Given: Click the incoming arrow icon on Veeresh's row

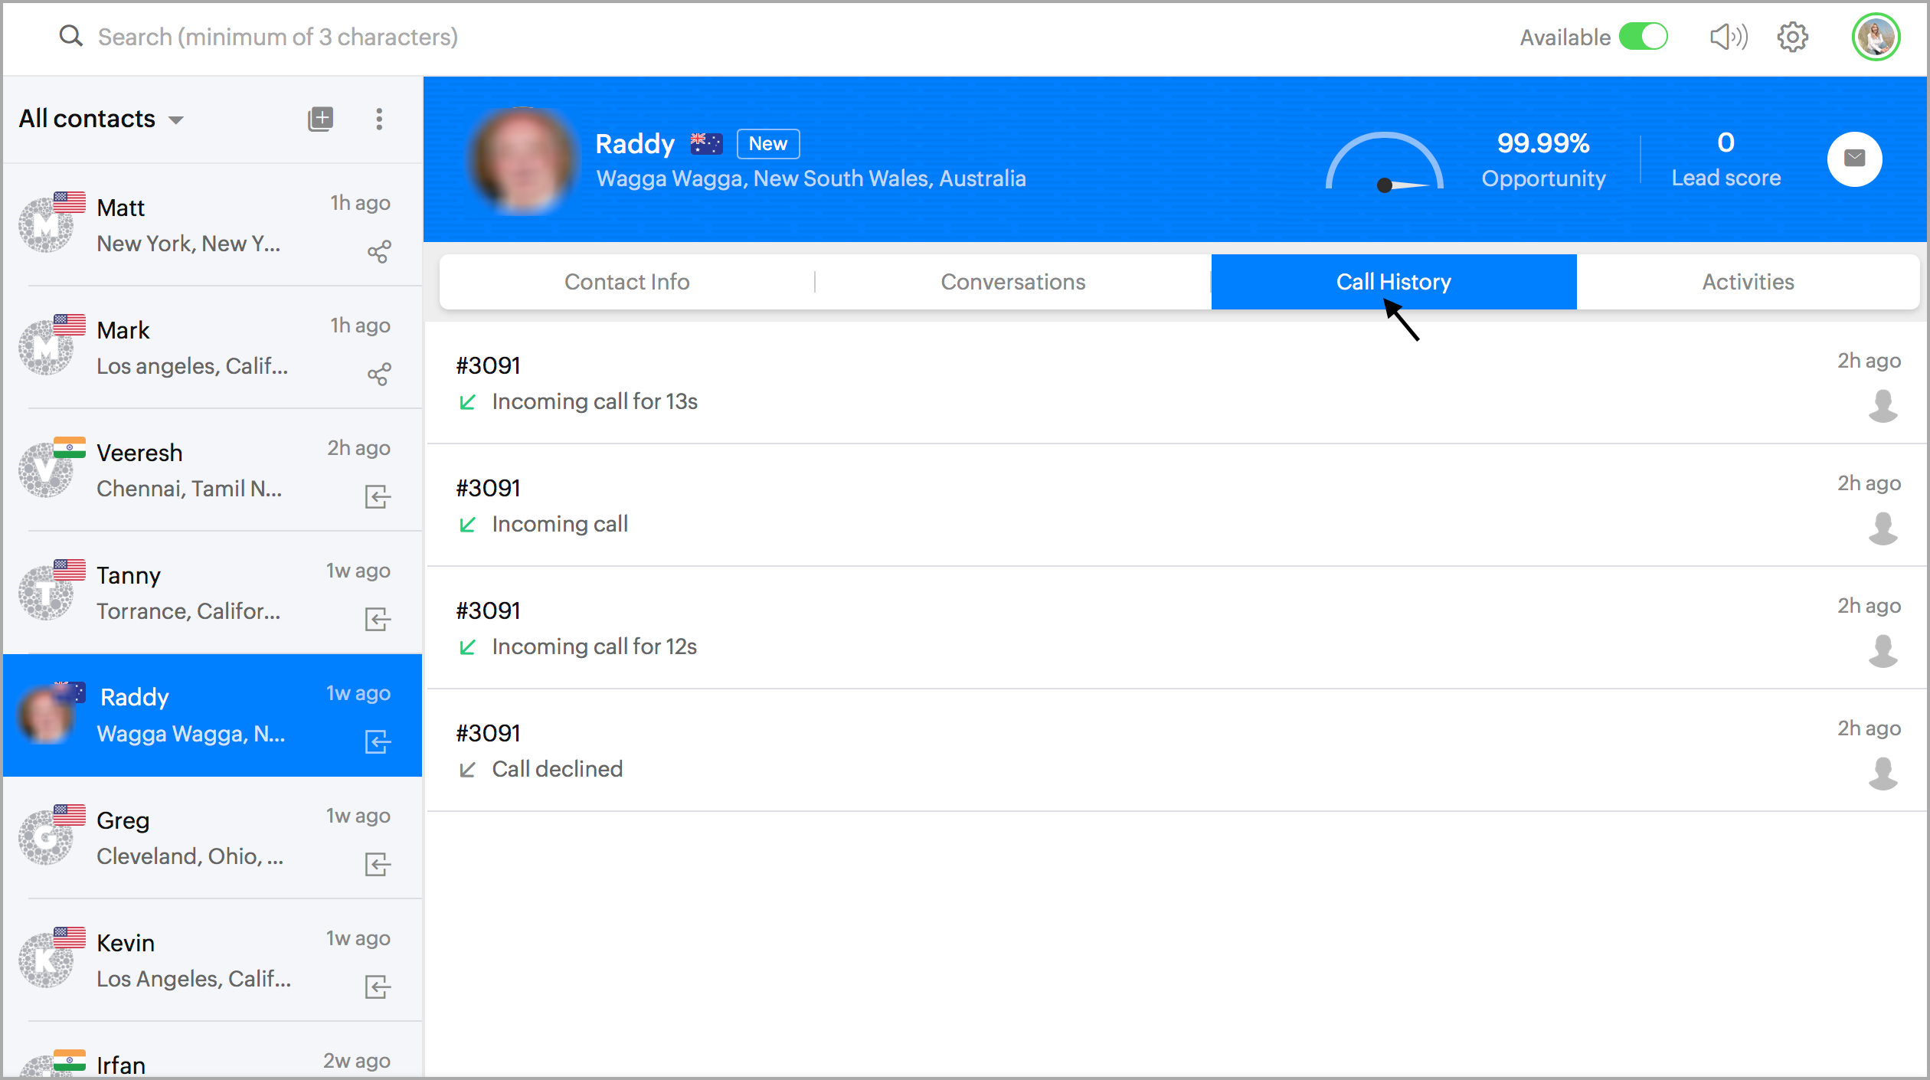Looking at the screenshot, I should [378, 496].
